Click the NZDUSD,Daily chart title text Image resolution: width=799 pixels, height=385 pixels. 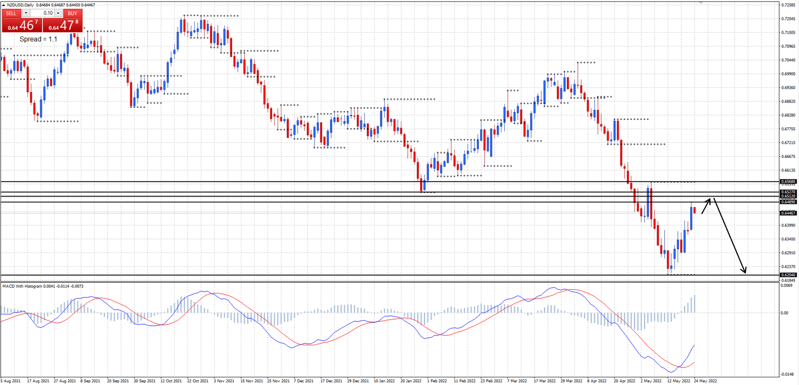tap(22, 5)
